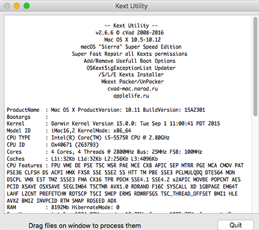Click the 'cvad-mac.narod.ru' text
The image size is (259, 230).
point(132,88)
